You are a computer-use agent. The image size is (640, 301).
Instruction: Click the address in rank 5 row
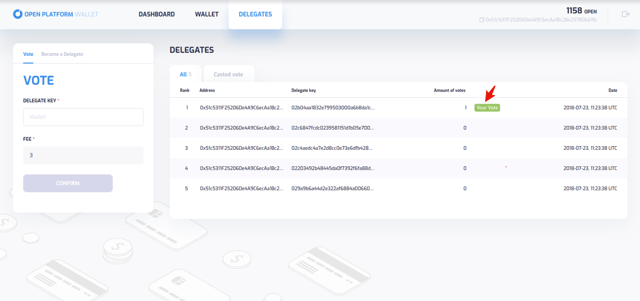coord(241,188)
